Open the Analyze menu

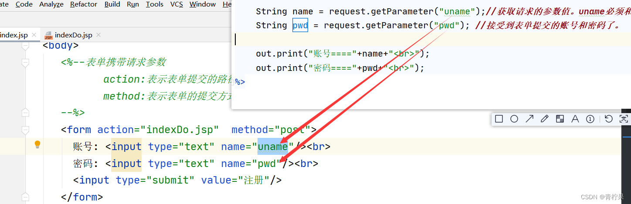pos(51,4)
